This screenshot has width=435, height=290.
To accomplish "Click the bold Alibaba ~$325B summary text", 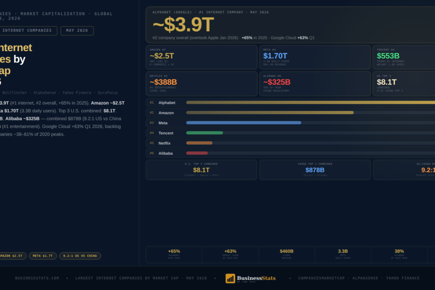I will click(x=22, y=118).
